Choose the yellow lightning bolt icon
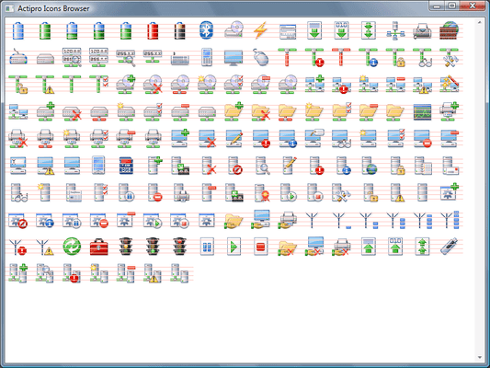 pyautogui.click(x=260, y=30)
